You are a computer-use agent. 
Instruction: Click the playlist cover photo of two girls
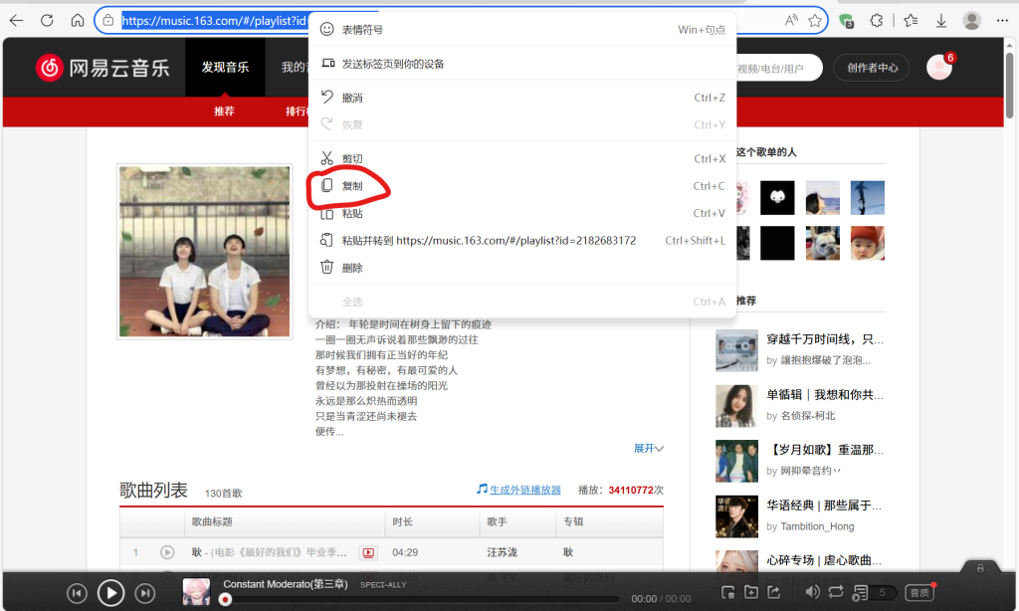point(203,250)
